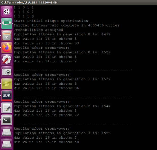Click the 'Probabilities assigned' line

(x=38, y=30)
